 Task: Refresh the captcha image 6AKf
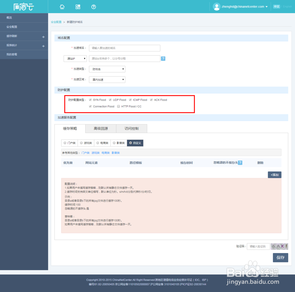coord(279,246)
